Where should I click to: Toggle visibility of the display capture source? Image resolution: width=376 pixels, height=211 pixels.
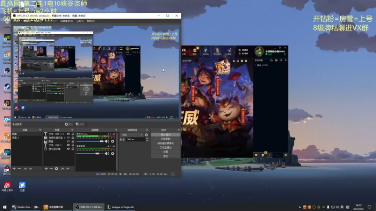tap(68, 149)
